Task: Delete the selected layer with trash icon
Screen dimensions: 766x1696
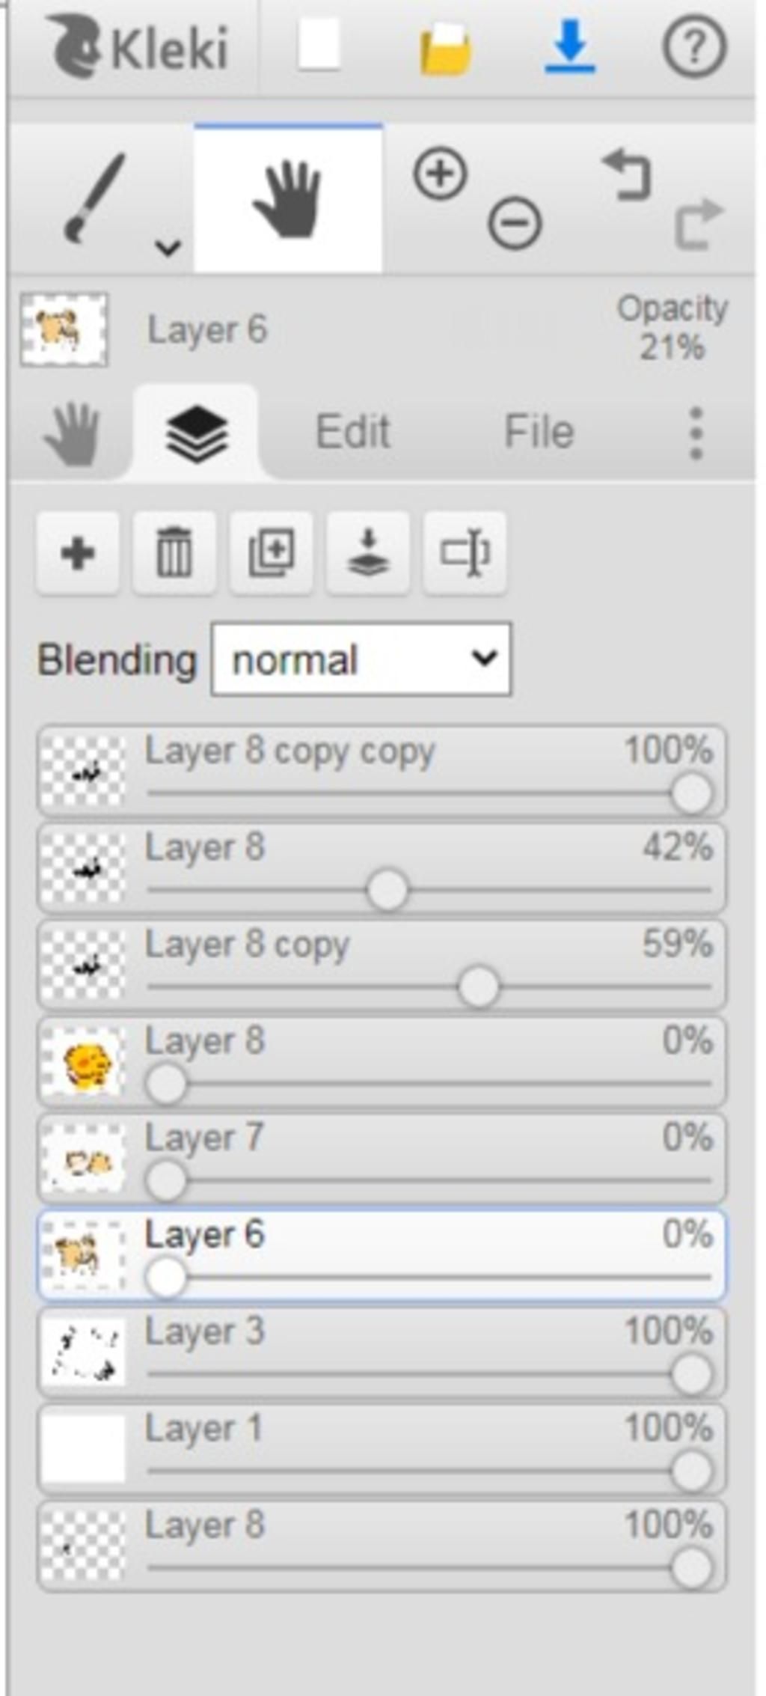Action: [174, 554]
